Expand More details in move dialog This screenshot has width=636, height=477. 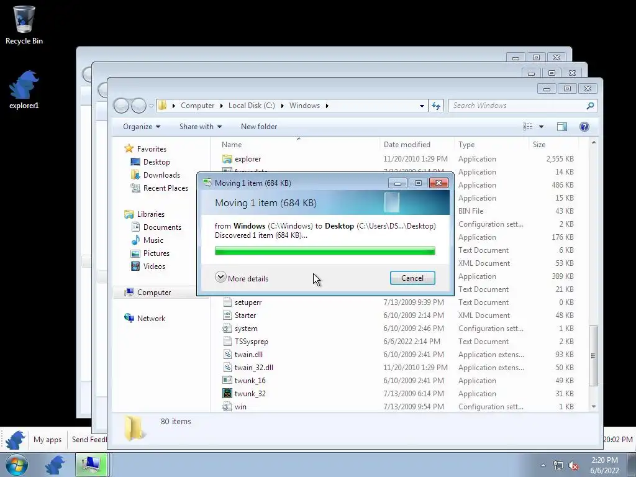pyautogui.click(x=242, y=278)
